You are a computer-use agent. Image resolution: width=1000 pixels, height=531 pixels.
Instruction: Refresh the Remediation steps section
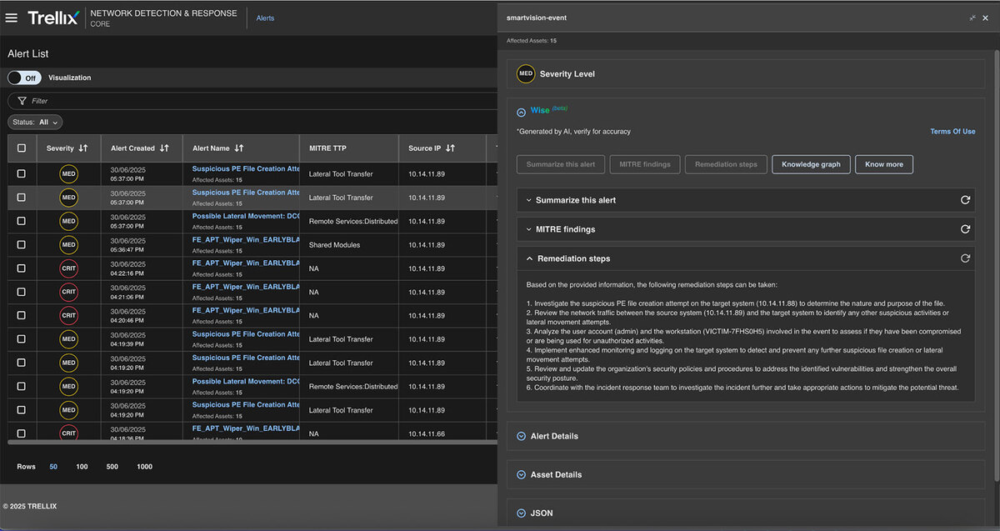tap(965, 258)
